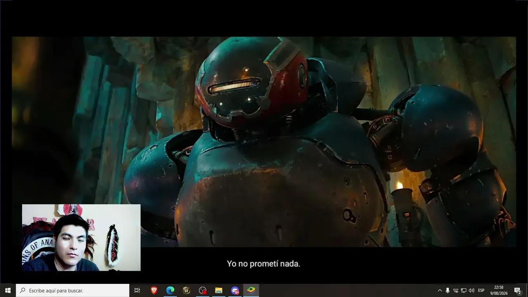Open the volume control speaker icon

(x=471, y=290)
